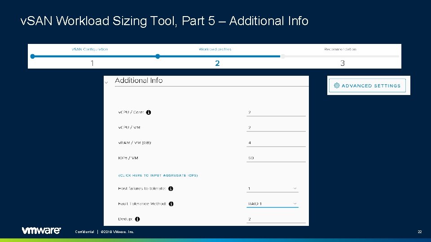This screenshot has height=242, width=431.
Task: Focus the IOPs / VM input field
Action: (276, 158)
